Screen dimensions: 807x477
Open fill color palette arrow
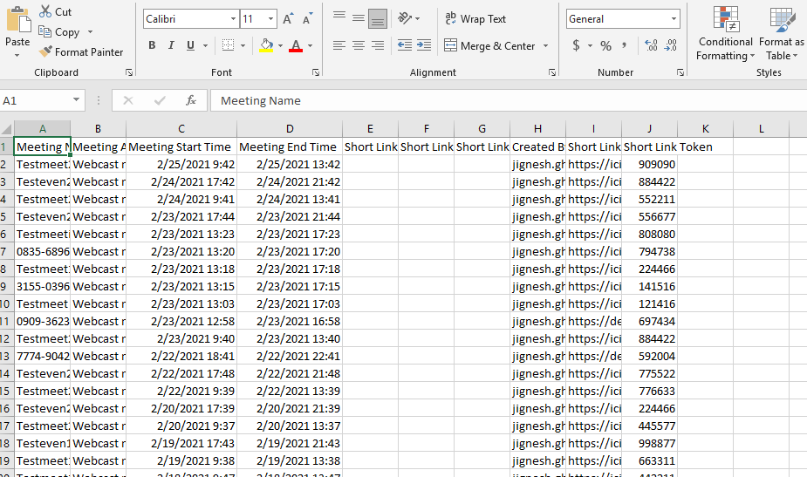click(x=281, y=45)
